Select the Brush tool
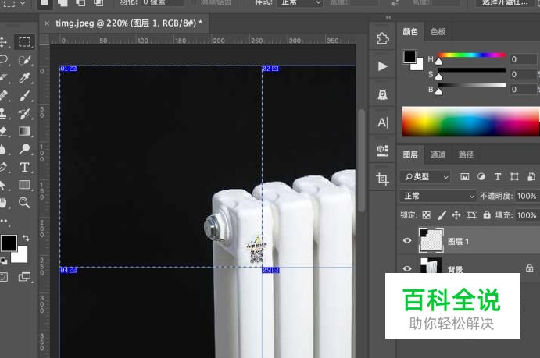The image size is (540, 358). (24, 95)
